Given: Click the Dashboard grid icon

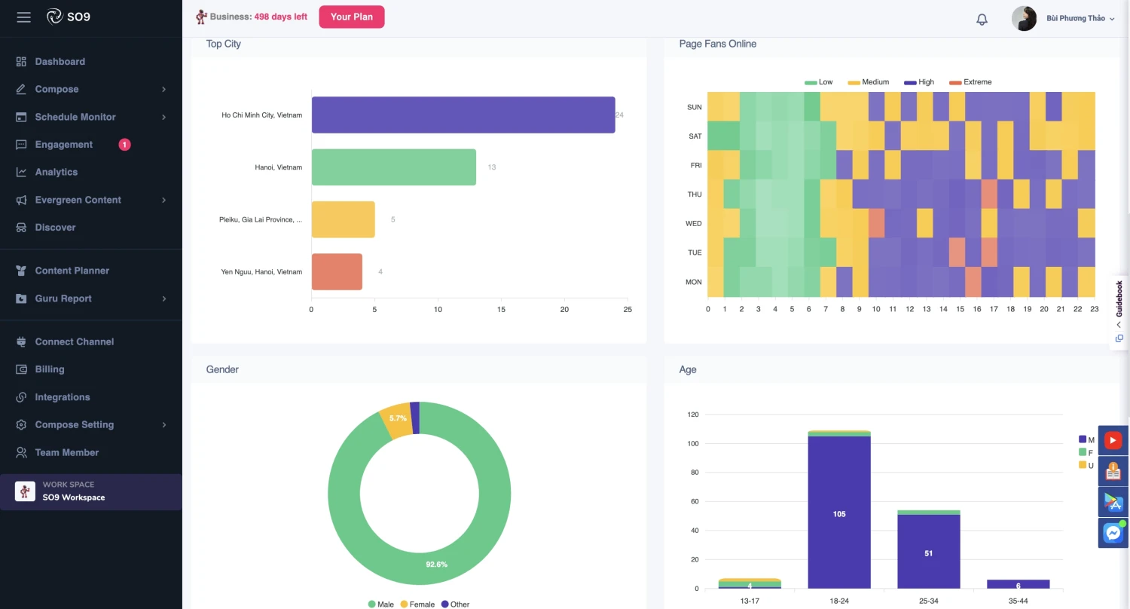Looking at the screenshot, I should 21,62.
